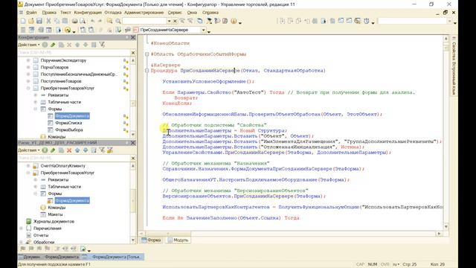Select Отчеты in the extension tree
476x268 pixels.
point(41,235)
